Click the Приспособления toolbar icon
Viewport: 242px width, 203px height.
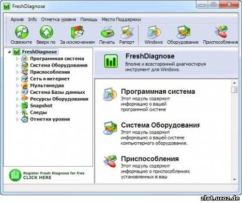(x=221, y=32)
